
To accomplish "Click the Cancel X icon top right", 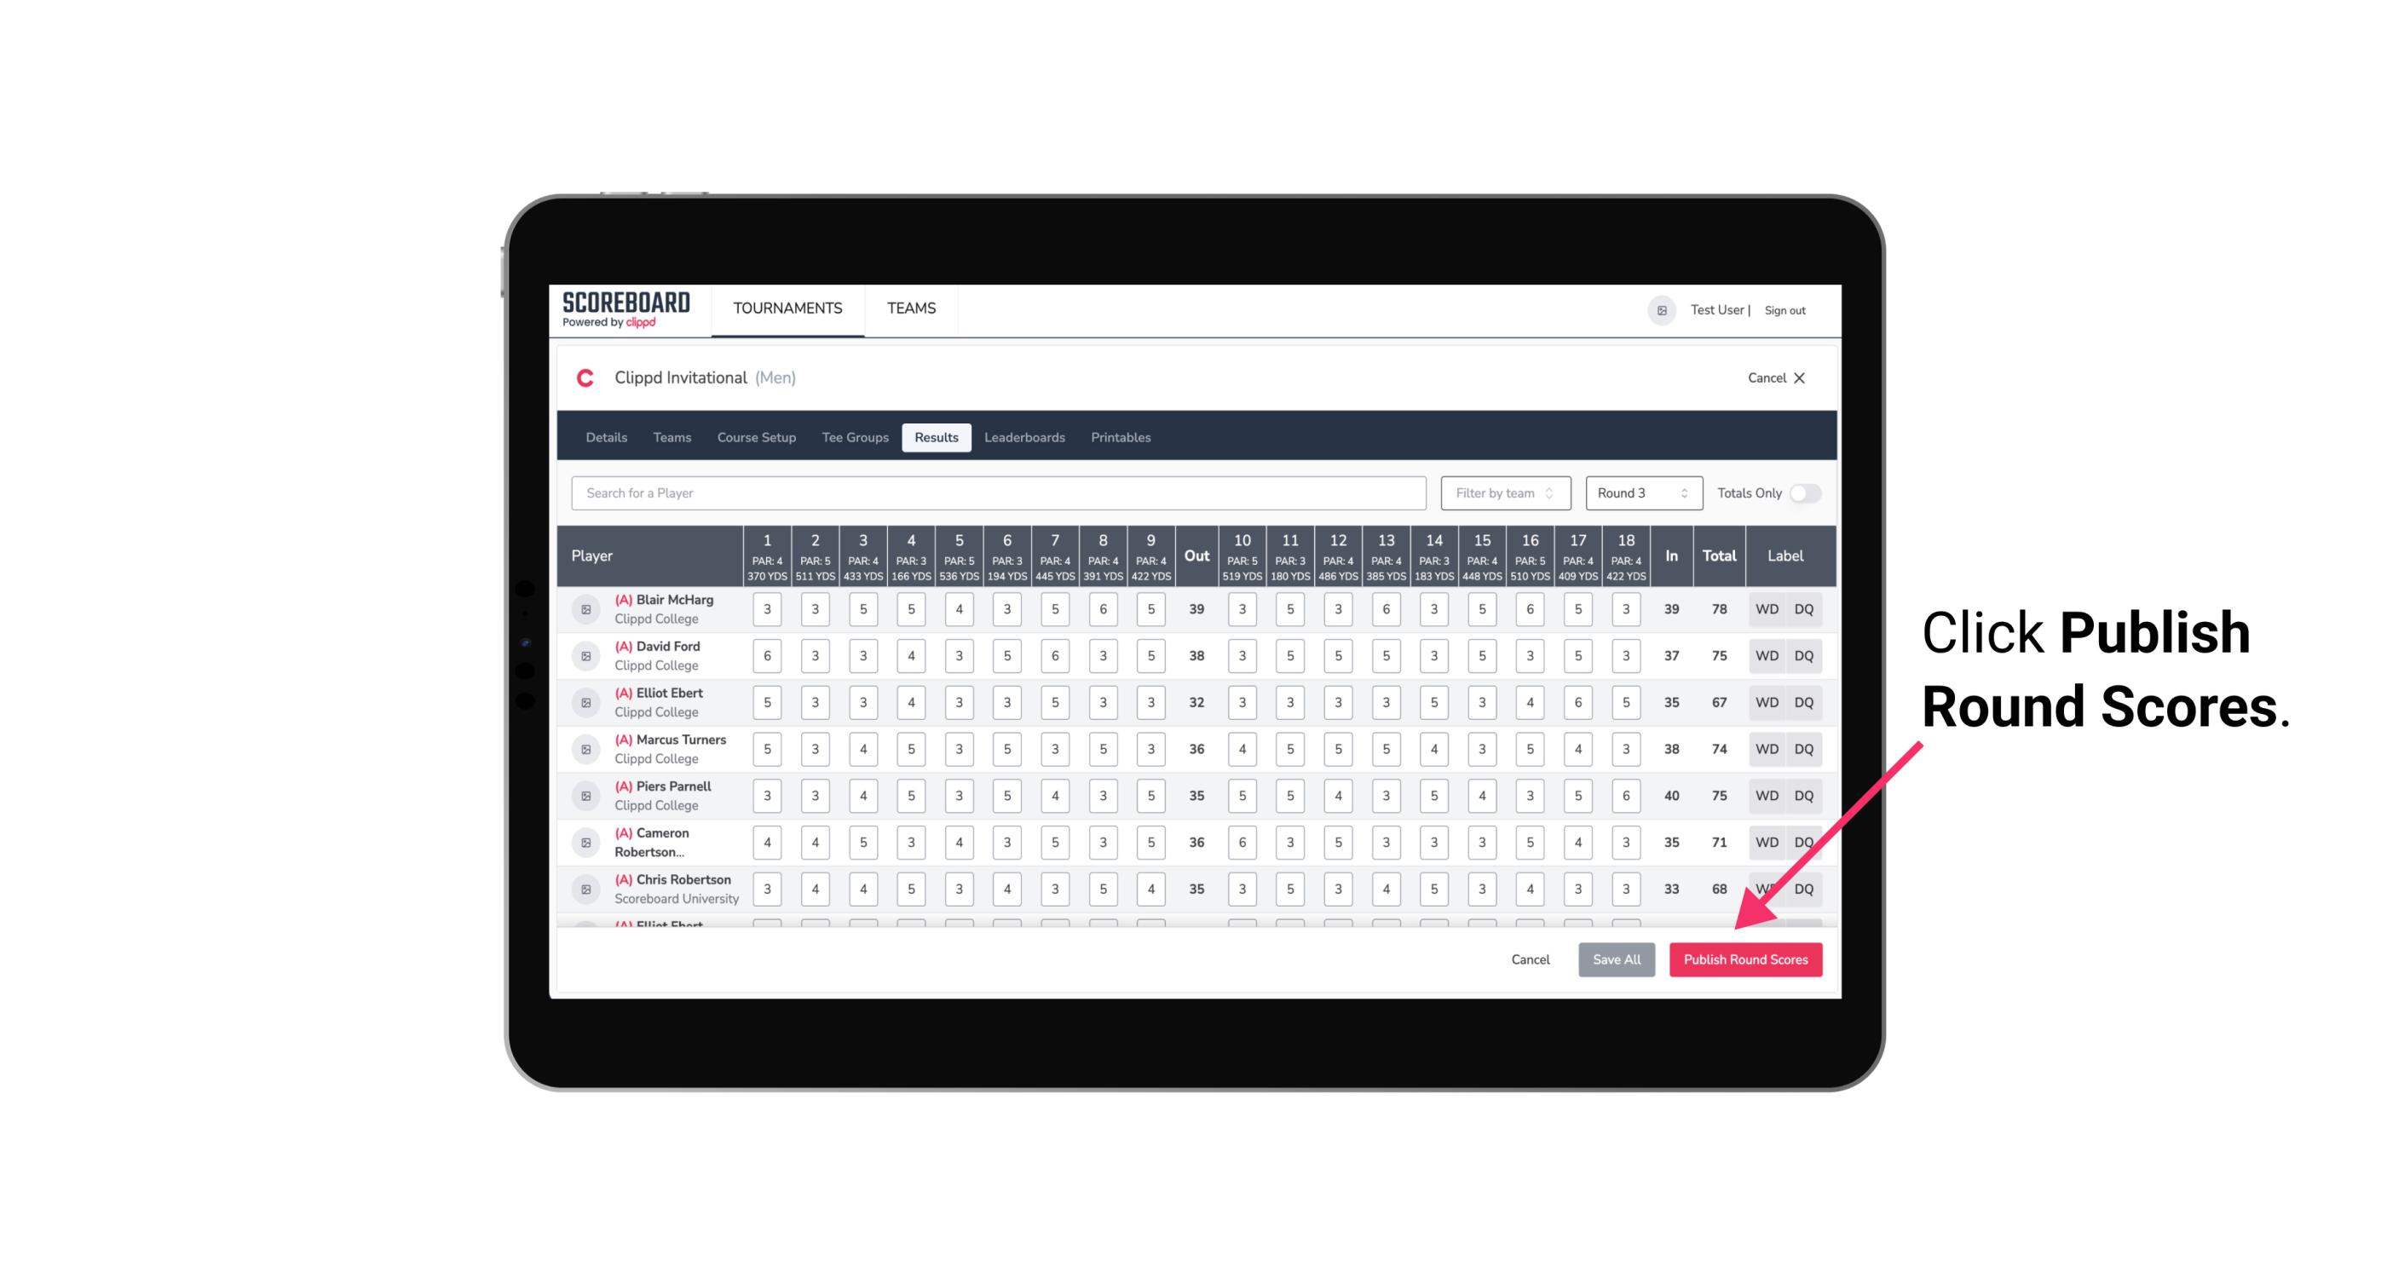I will [1799, 378].
